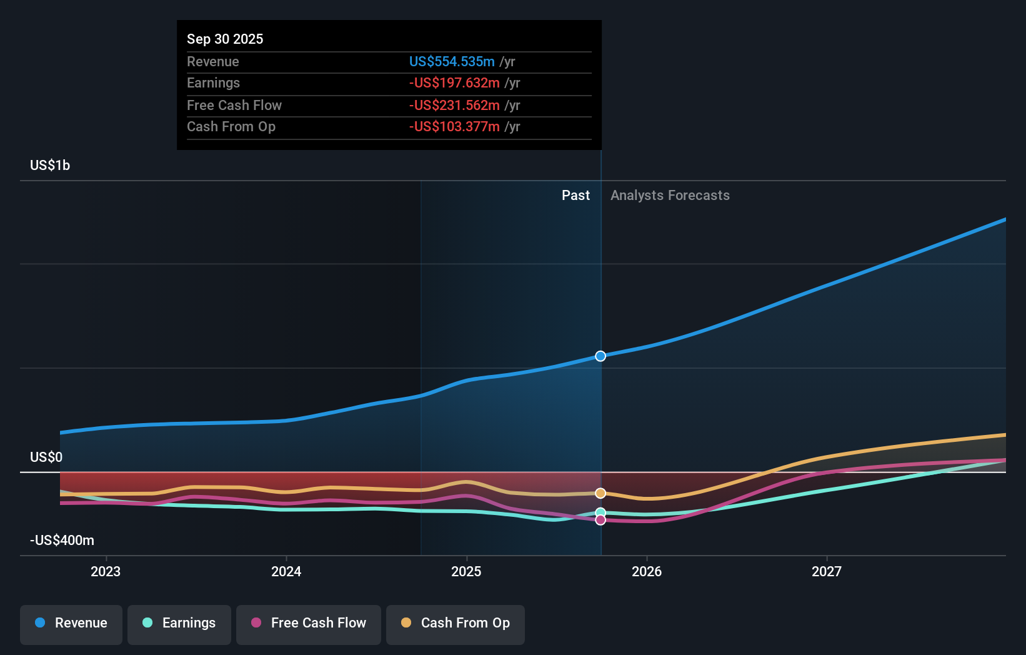Click the Past section label

[x=575, y=195]
